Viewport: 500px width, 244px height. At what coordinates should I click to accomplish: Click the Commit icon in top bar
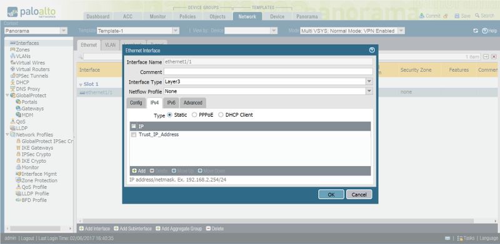(421, 16)
